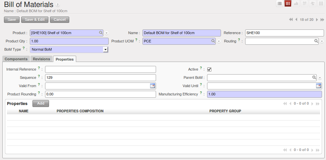Screen dimensions: 326x160
Task: Click the Reference field SHE100
Action: pos(284,33)
